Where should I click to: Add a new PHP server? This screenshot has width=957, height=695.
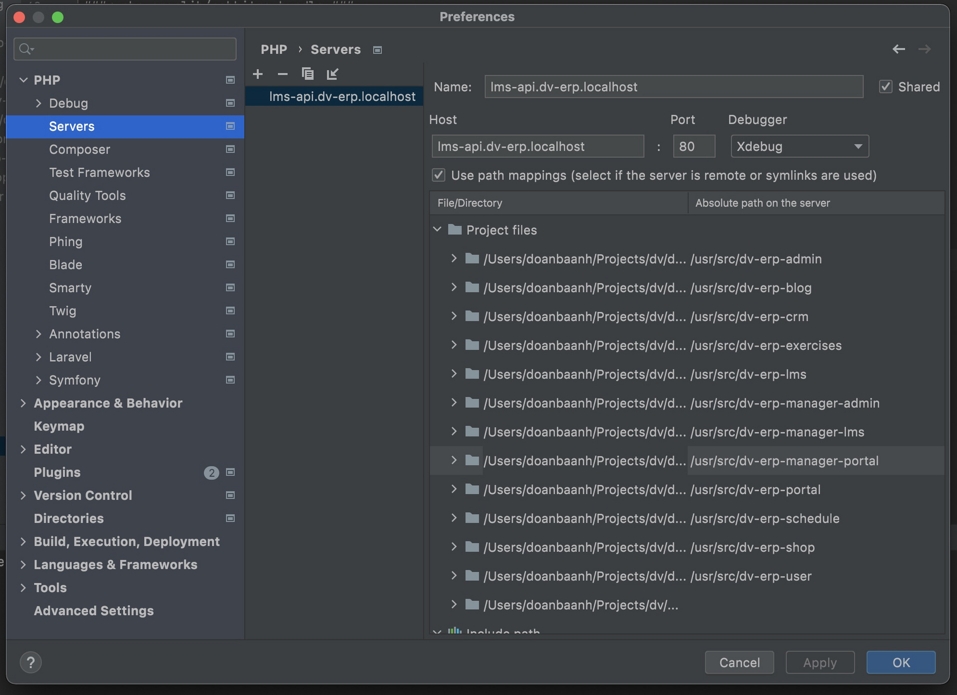coord(258,74)
